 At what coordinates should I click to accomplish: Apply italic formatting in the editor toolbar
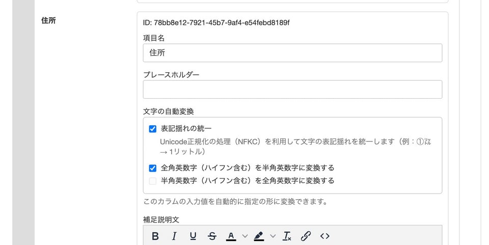click(x=174, y=236)
